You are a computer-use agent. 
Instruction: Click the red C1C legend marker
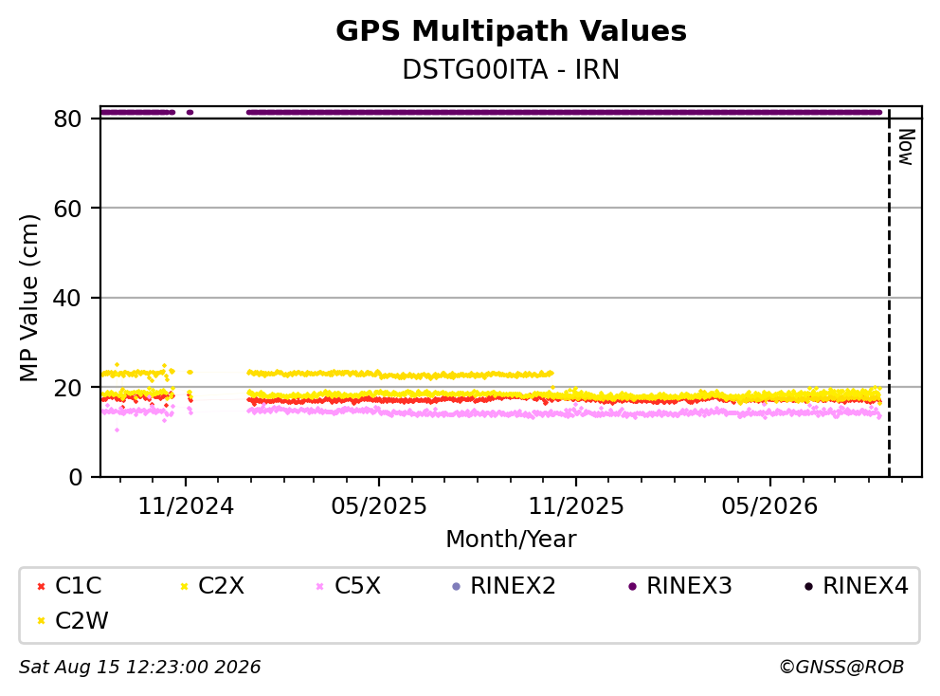point(41,586)
